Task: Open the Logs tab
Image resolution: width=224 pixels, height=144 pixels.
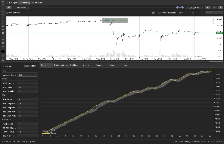Action: tap(125, 65)
